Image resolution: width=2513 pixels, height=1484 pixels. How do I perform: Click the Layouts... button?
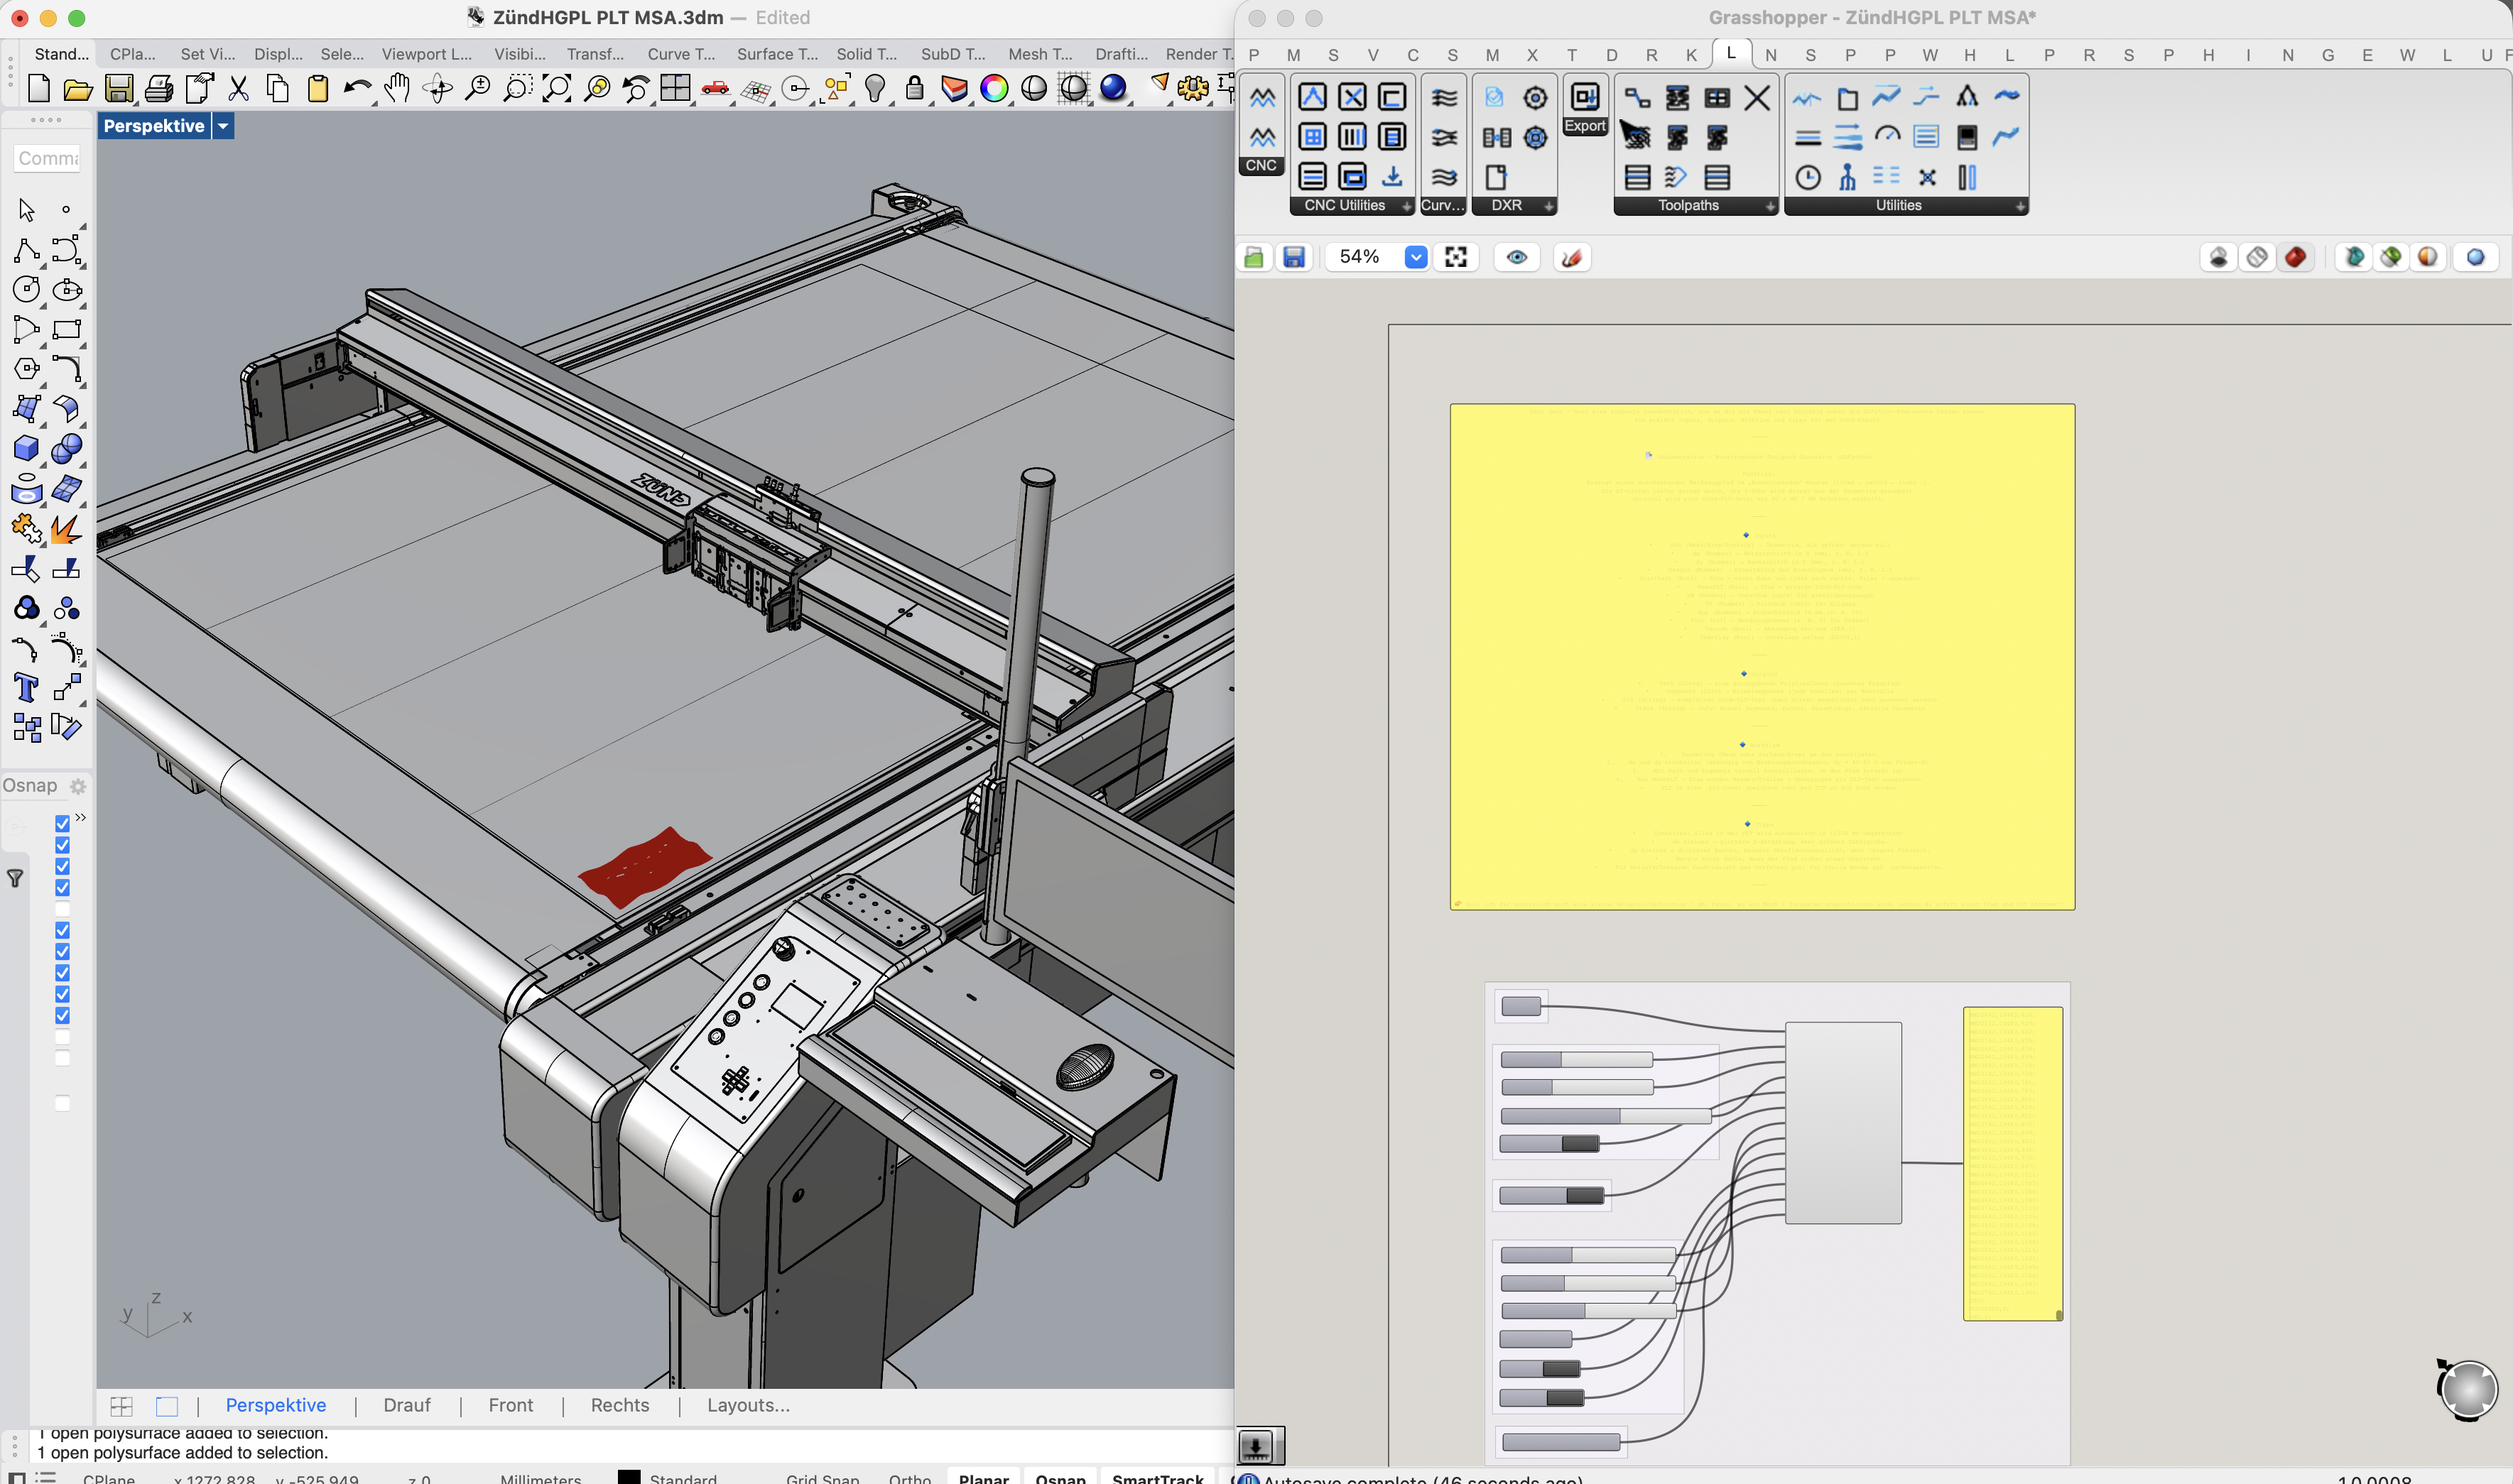point(747,1405)
